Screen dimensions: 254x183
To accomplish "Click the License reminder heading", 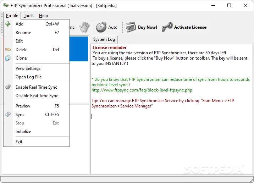I will click(x=110, y=48).
